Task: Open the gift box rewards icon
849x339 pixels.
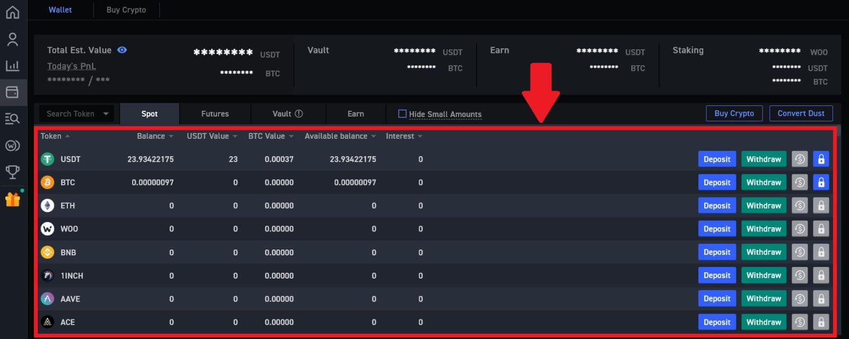Action: (13, 199)
